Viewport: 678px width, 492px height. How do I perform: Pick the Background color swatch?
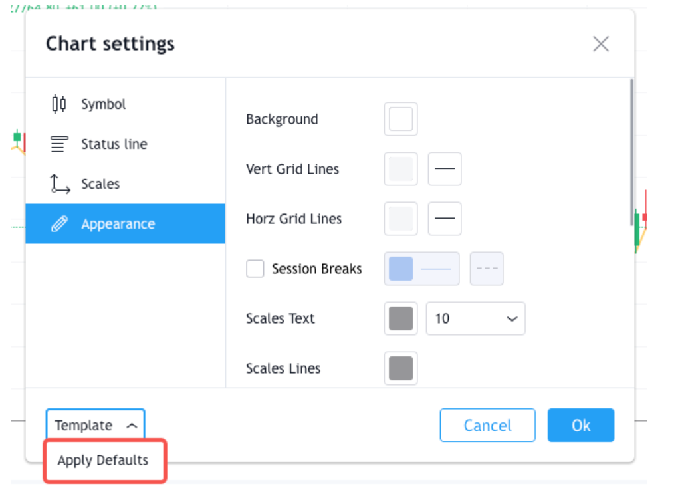tap(401, 120)
